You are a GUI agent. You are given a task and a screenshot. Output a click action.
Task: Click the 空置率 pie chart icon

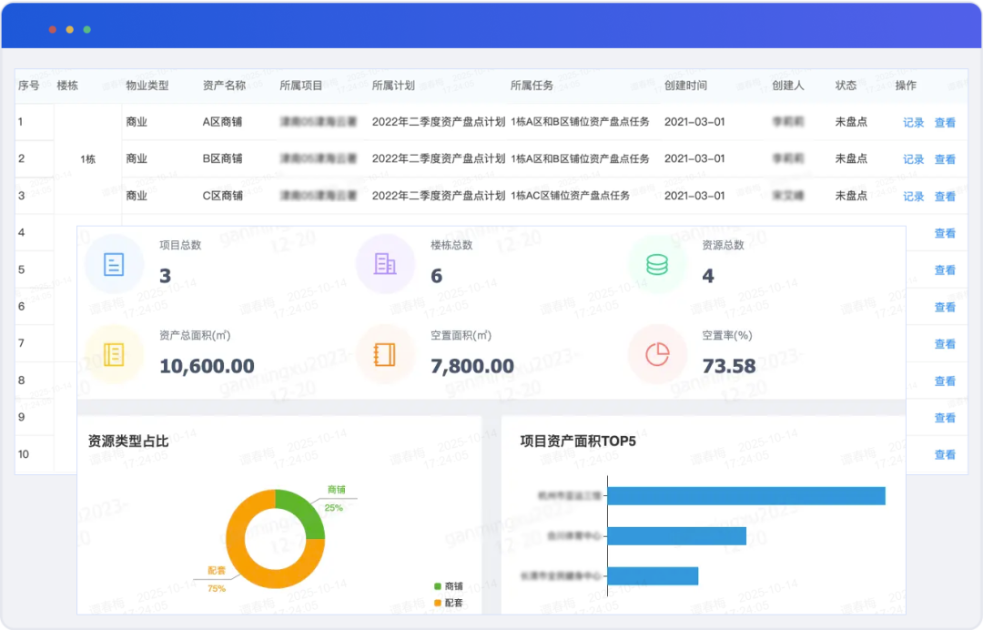point(656,354)
